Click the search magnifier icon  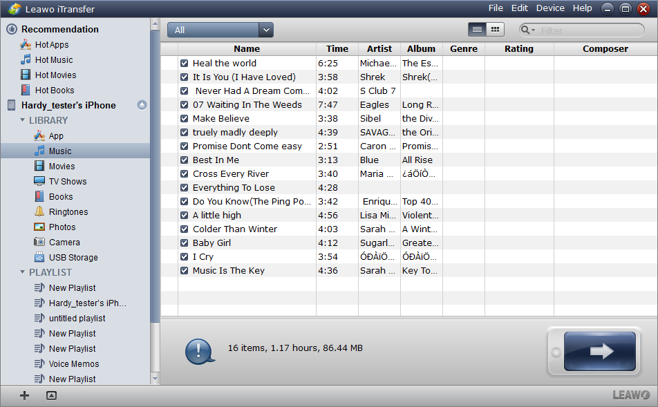525,30
